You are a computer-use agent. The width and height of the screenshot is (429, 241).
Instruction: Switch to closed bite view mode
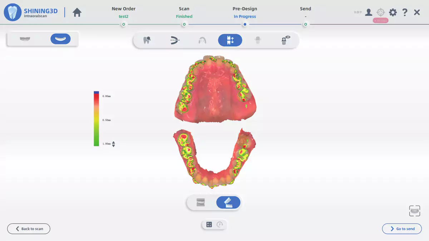(201, 203)
